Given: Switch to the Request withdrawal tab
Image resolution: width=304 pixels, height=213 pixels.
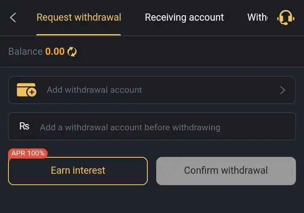Looking at the screenshot, I should (x=79, y=17).
